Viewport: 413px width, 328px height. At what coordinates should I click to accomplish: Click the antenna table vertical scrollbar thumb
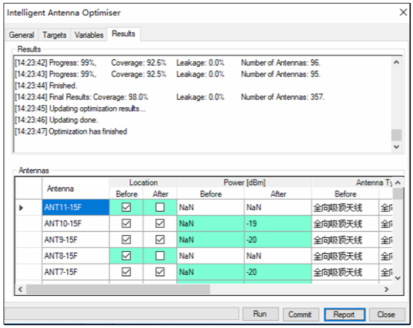(x=398, y=194)
